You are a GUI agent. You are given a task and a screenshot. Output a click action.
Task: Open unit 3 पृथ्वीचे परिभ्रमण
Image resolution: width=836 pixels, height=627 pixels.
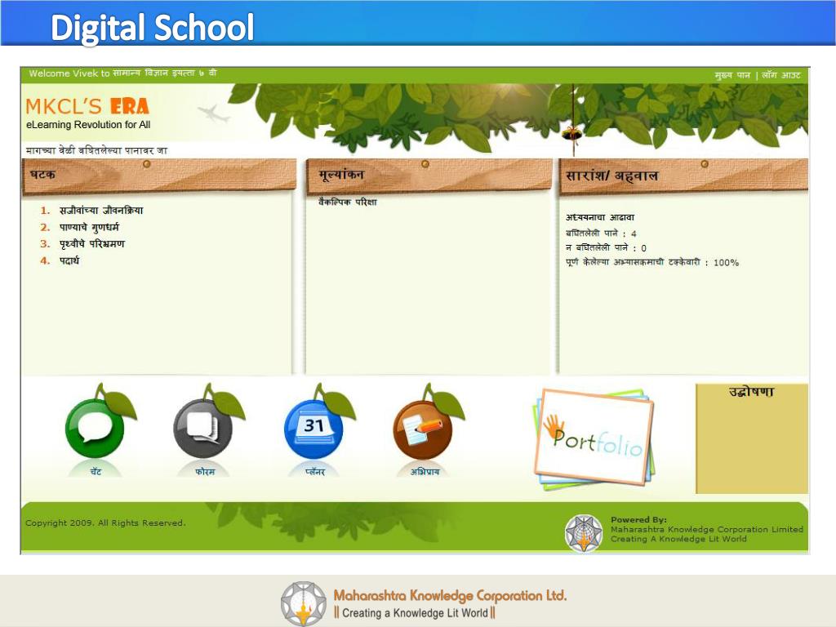91,243
